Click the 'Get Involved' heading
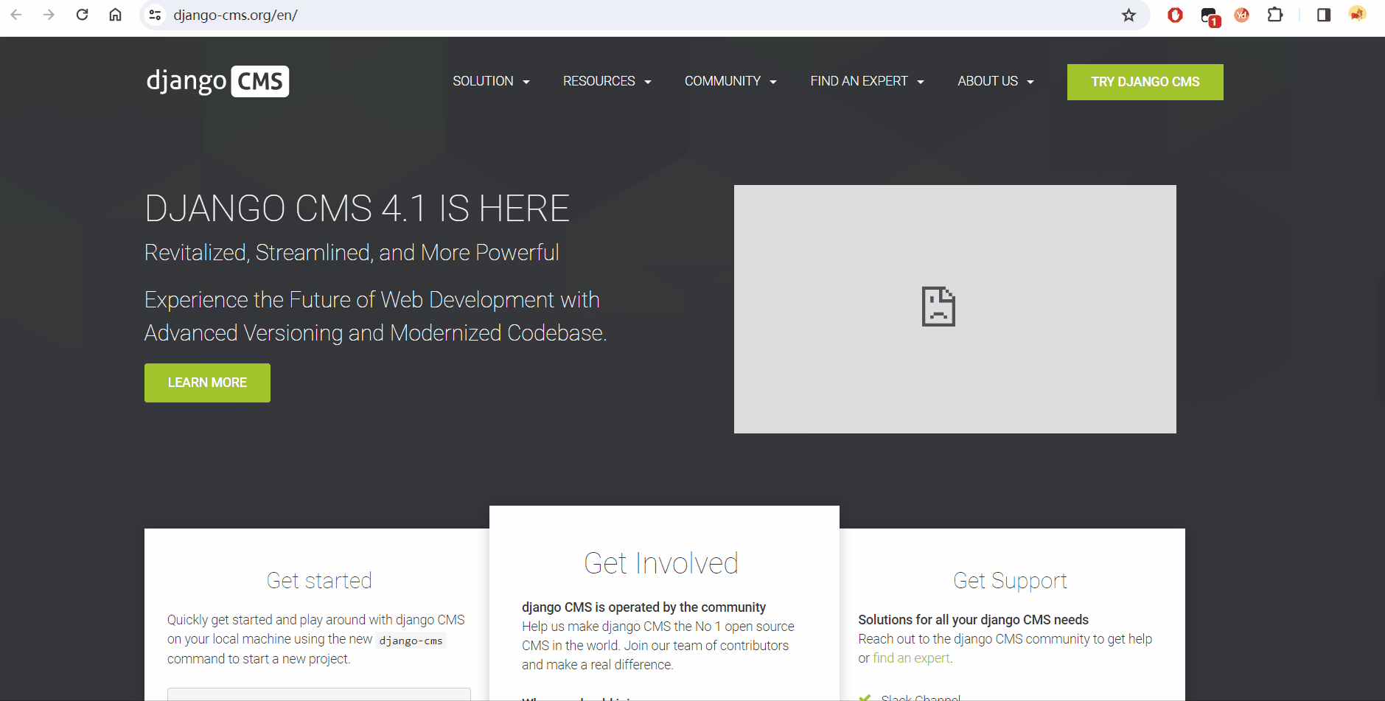Image resolution: width=1385 pixels, height=701 pixels. click(x=661, y=563)
